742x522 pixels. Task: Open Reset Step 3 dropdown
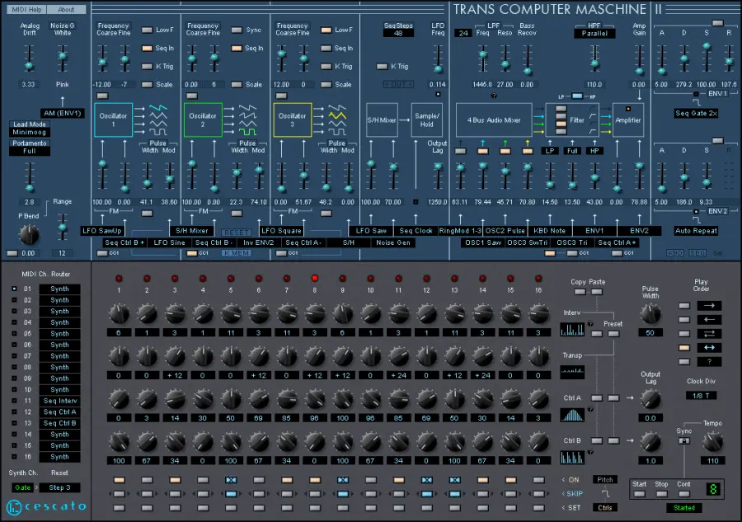pos(59,487)
